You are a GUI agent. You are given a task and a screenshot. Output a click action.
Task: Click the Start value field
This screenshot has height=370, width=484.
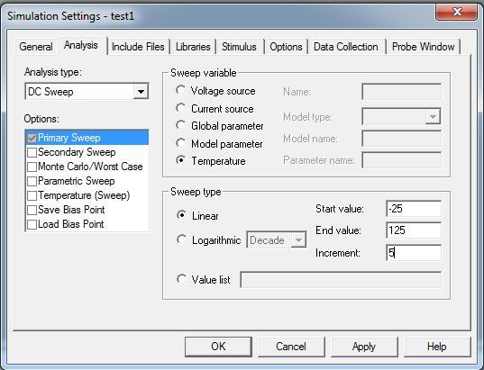tap(414, 209)
